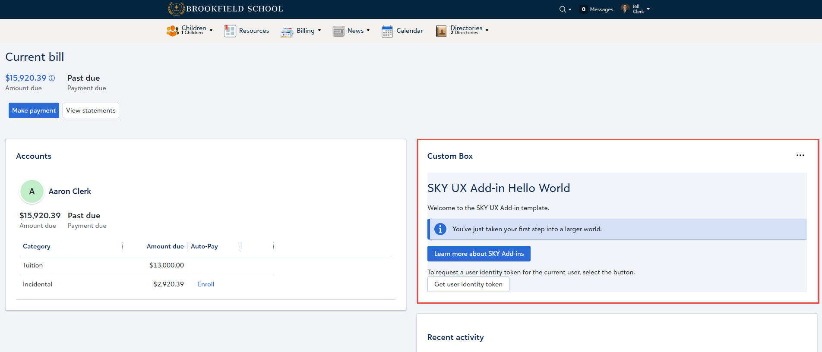822x352 pixels.
Task: Open the Custom Box ellipsis menu
Action: point(800,156)
